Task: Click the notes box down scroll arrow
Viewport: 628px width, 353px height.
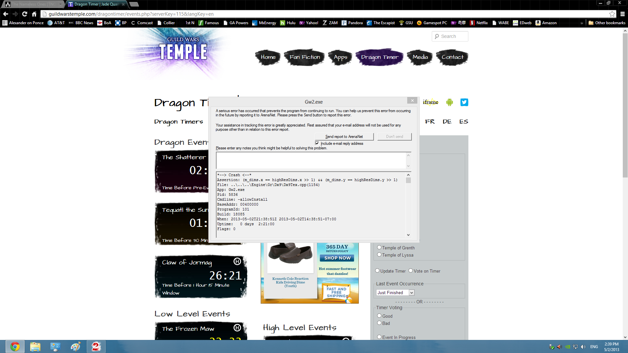Action: point(408,166)
